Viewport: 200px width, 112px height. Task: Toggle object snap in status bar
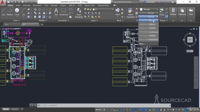click(136, 110)
